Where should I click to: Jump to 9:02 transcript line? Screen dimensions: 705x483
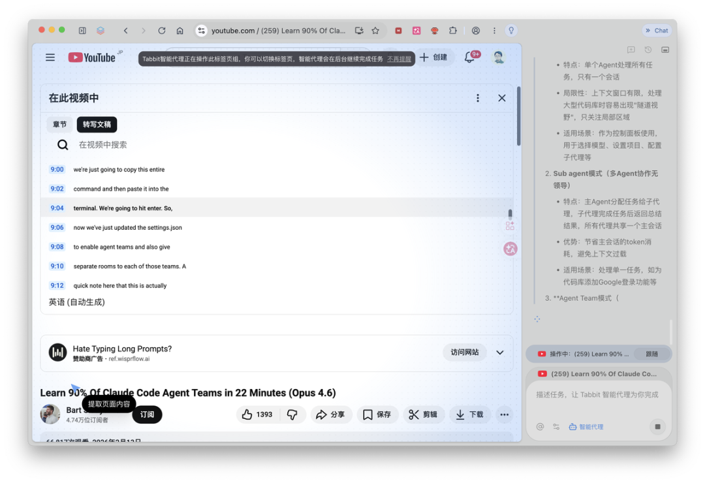pos(277,189)
